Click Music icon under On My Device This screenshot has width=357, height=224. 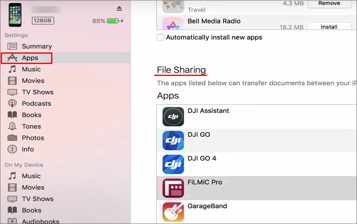[12, 176]
